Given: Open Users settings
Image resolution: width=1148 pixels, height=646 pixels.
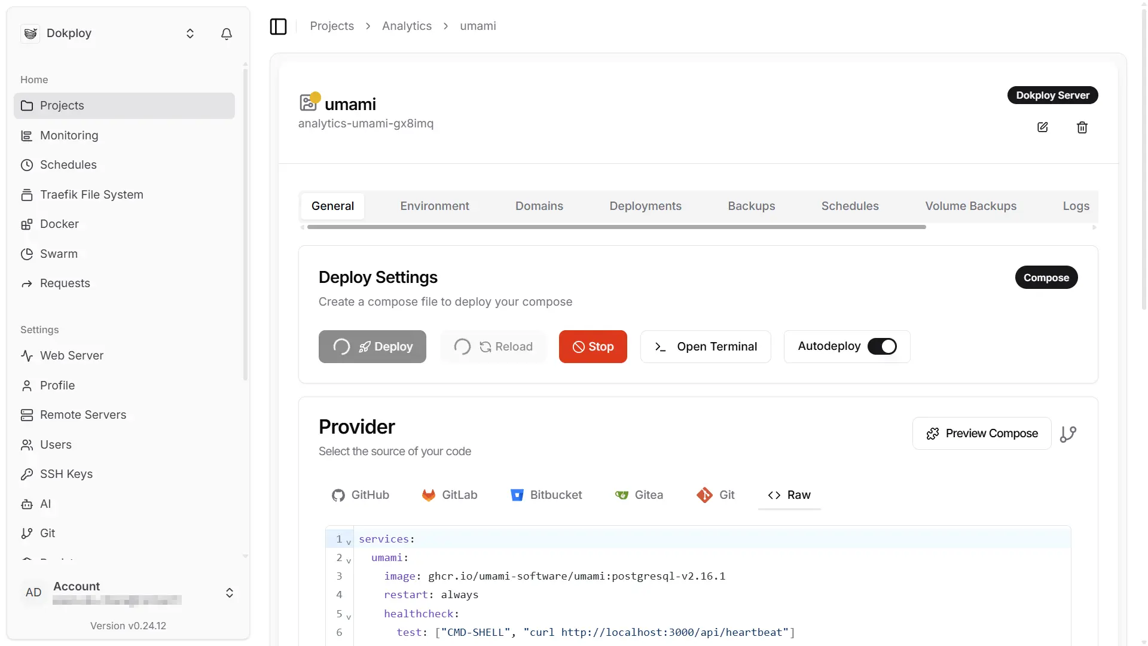Looking at the screenshot, I should click(124, 444).
